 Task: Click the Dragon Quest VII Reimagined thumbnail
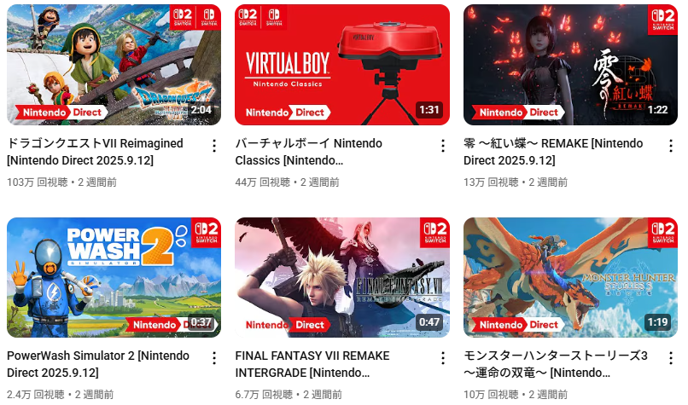(114, 65)
